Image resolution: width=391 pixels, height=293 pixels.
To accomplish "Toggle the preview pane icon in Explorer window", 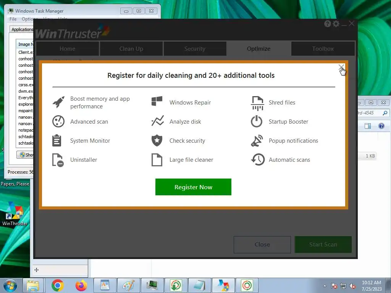I will point(368,126).
